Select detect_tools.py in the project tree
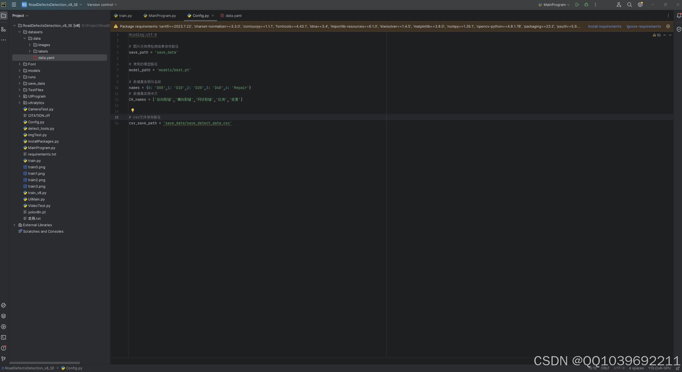682x372 pixels. (x=41, y=128)
